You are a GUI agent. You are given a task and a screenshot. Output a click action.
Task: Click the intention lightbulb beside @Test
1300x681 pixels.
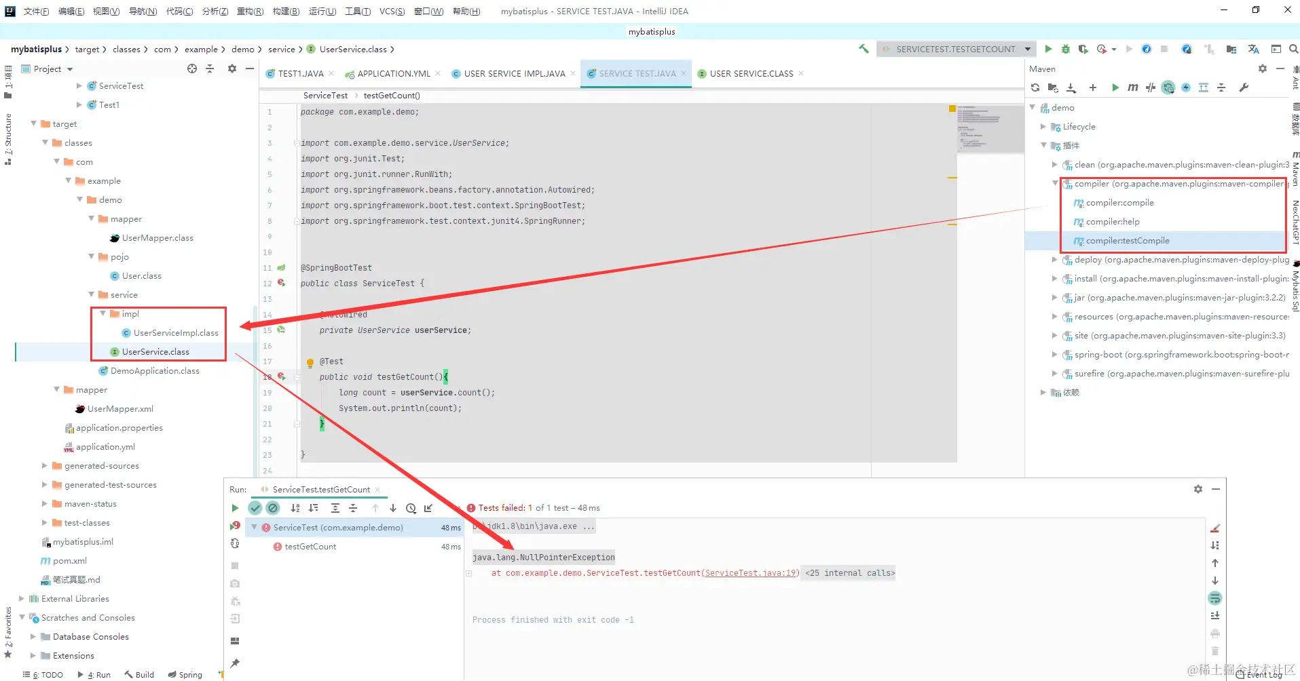click(x=310, y=362)
